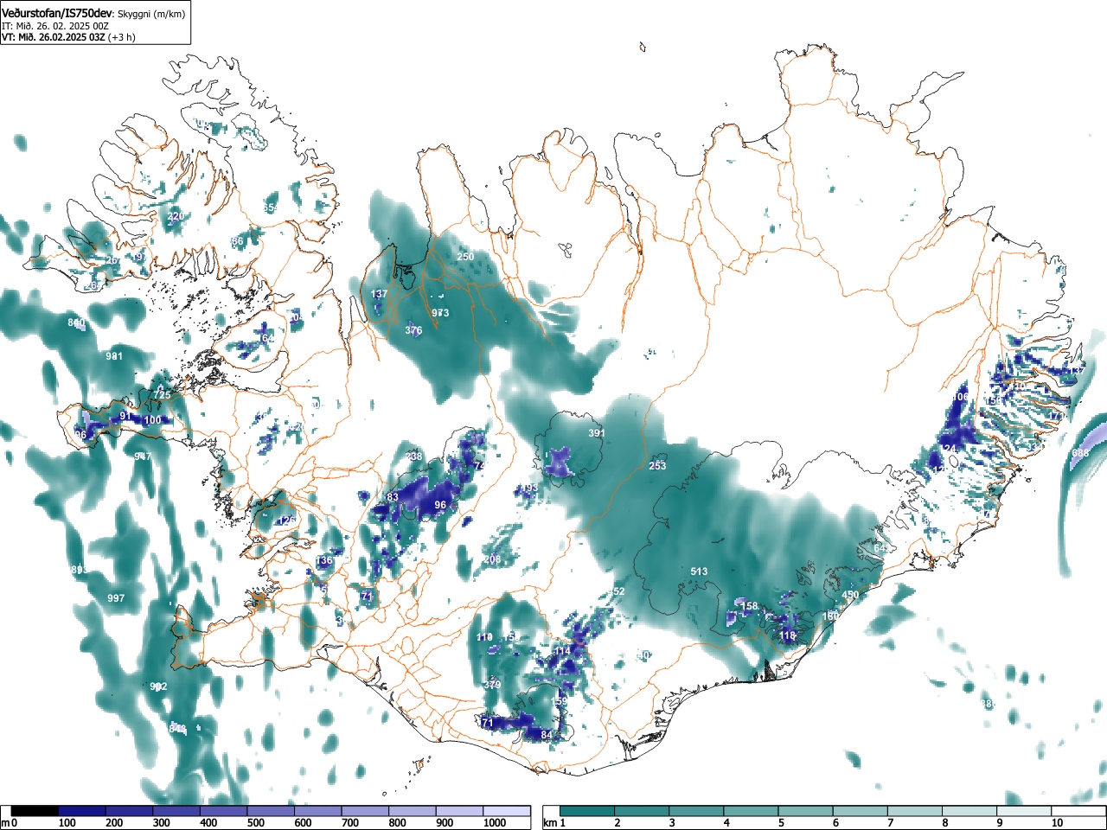
Task: Click the white swatch right of 10 km
Action: pyautogui.click(x=1080, y=811)
